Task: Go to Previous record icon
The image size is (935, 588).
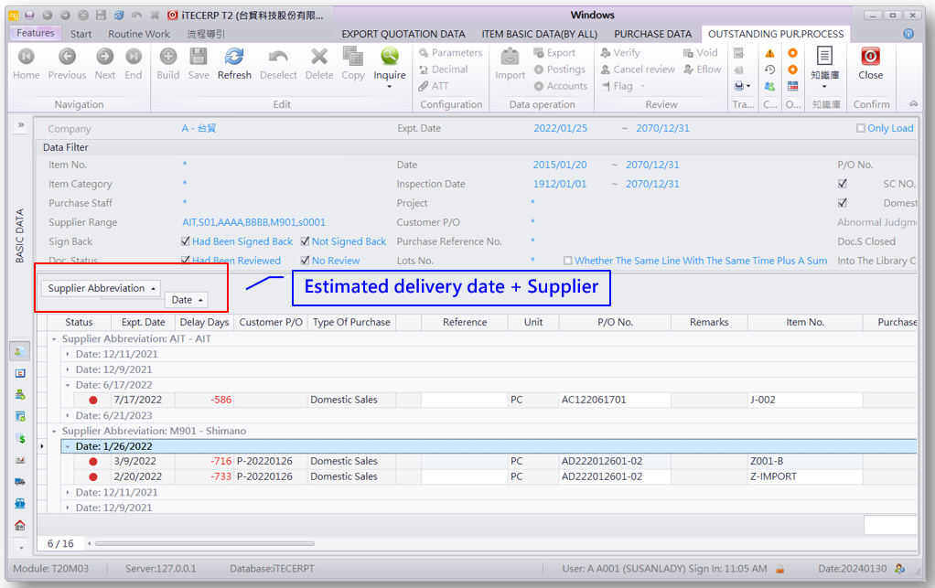Action: (x=67, y=58)
